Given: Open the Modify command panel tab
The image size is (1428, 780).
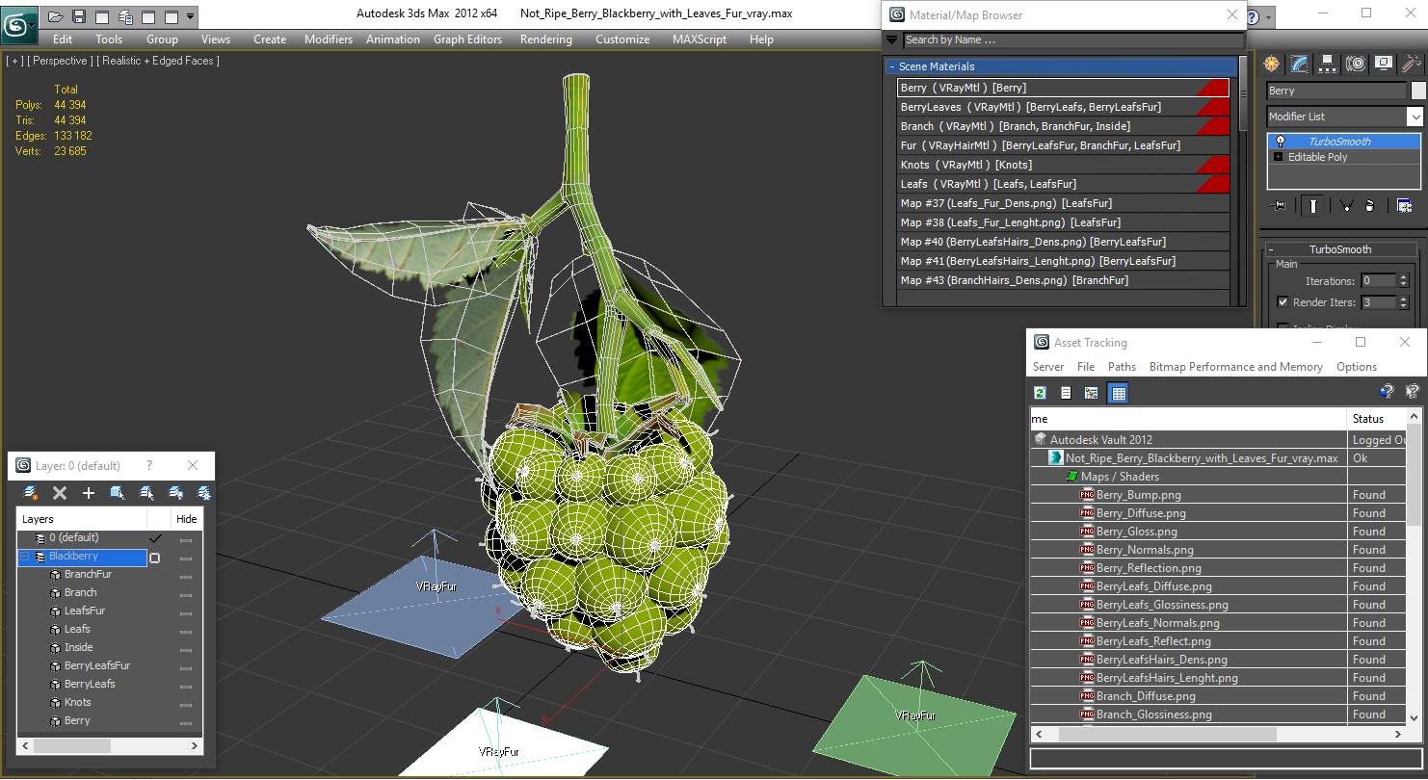Looking at the screenshot, I should [1300, 64].
